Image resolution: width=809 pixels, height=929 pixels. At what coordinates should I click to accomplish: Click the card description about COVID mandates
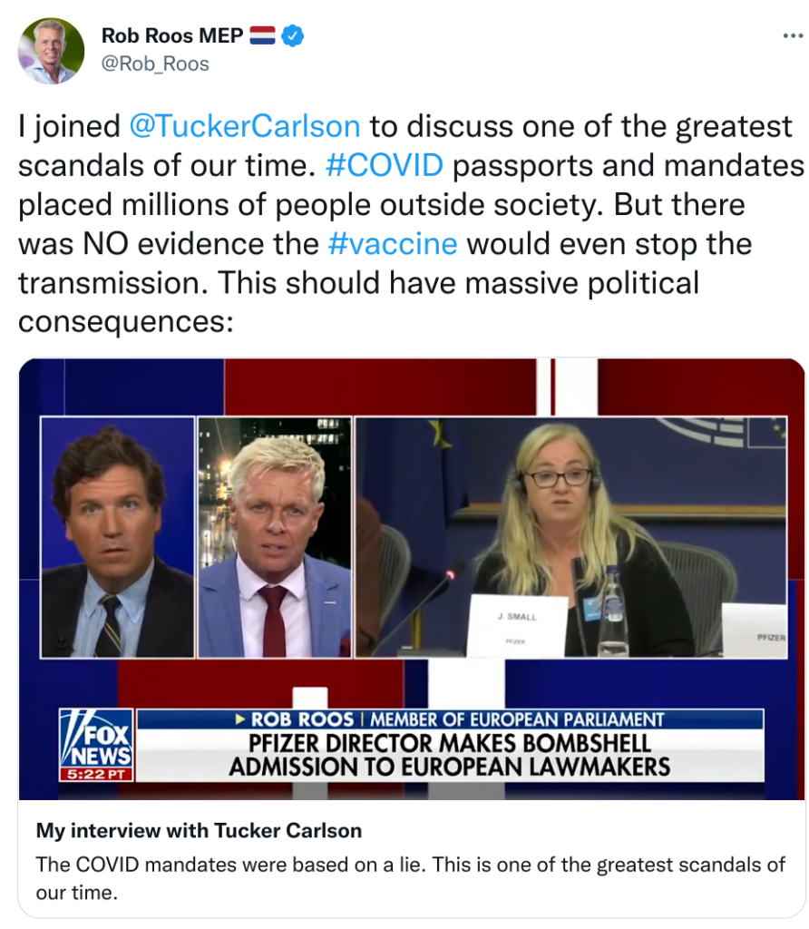[x=411, y=878]
